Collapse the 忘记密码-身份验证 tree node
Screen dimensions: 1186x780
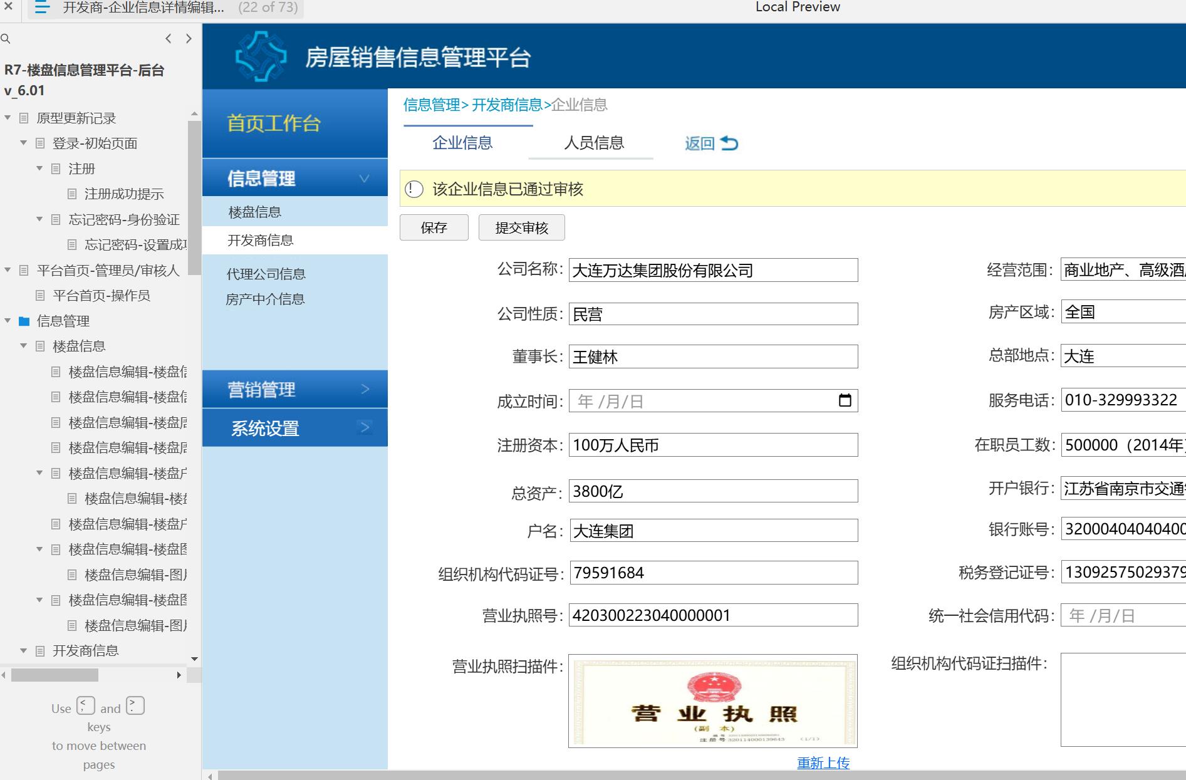[39, 219]
